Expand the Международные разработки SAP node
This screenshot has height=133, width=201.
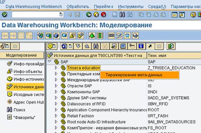(56, 80)
